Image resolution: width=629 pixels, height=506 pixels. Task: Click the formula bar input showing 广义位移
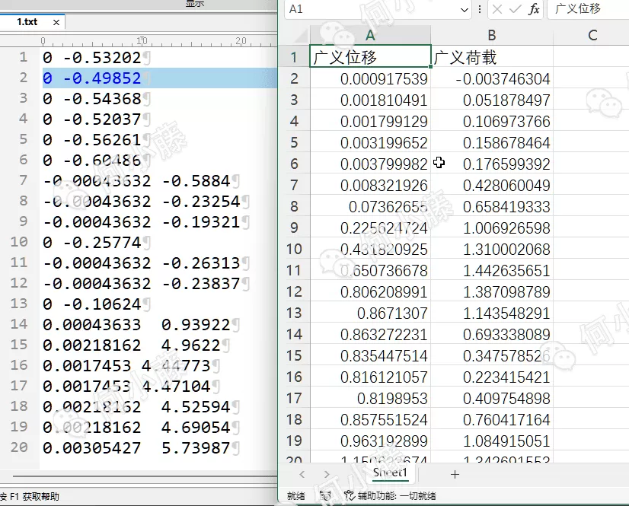coord(586,9)
